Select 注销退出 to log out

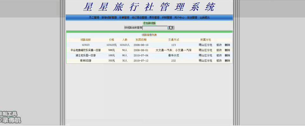(205, 17)
